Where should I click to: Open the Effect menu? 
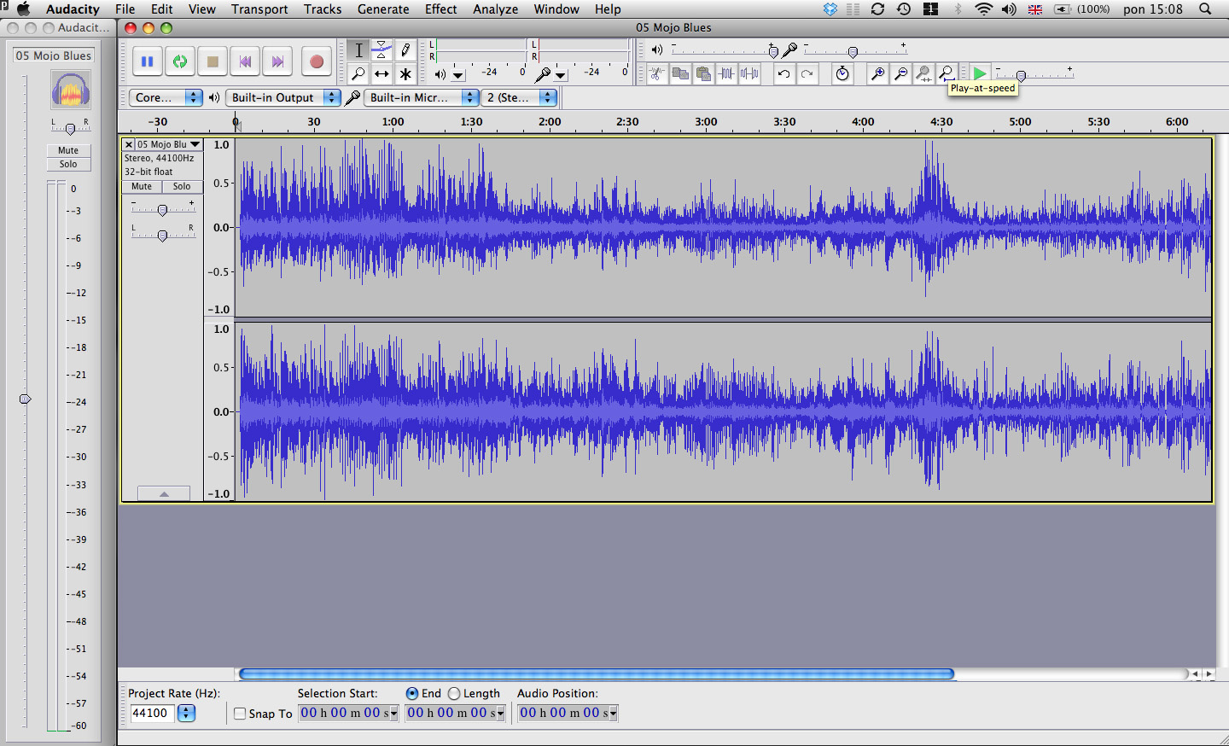tap(440, 9)
